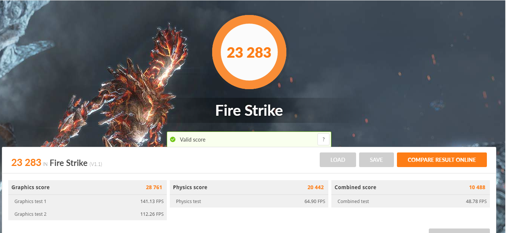
Task: Click the green Valid score checkmark icon
Action: (x=173, y=139)
